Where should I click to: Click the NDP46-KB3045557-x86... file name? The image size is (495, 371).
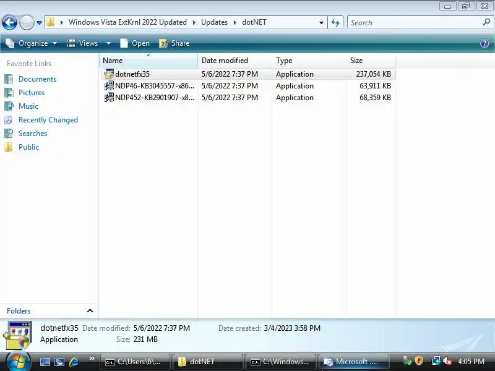155,85
